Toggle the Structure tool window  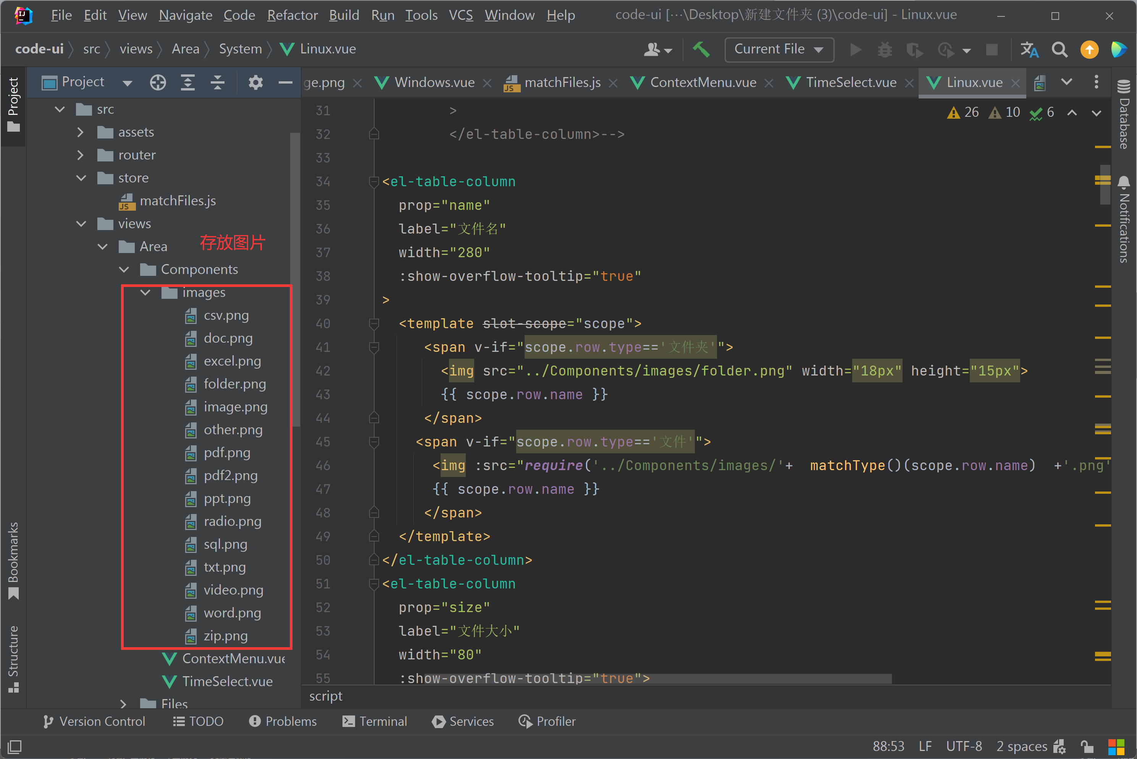point(13,658)
